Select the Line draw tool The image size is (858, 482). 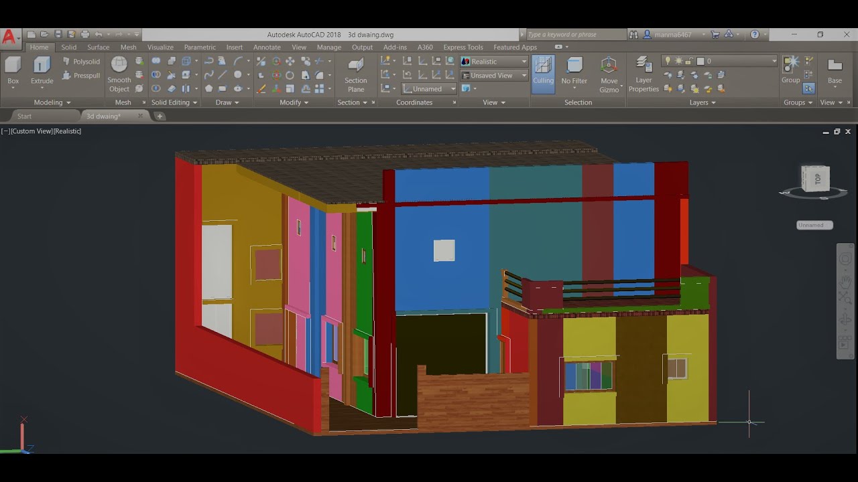coord(223,75)
